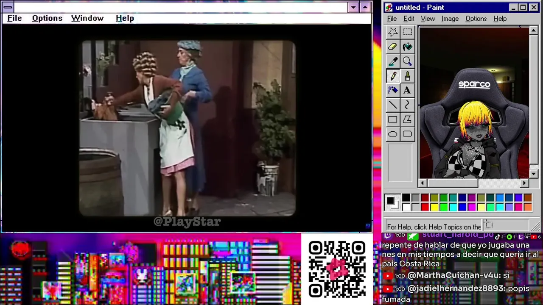Viewport: 543px width, 305px height.
Task: Pick the Rectangle shape tool
Action: [393, 119]
